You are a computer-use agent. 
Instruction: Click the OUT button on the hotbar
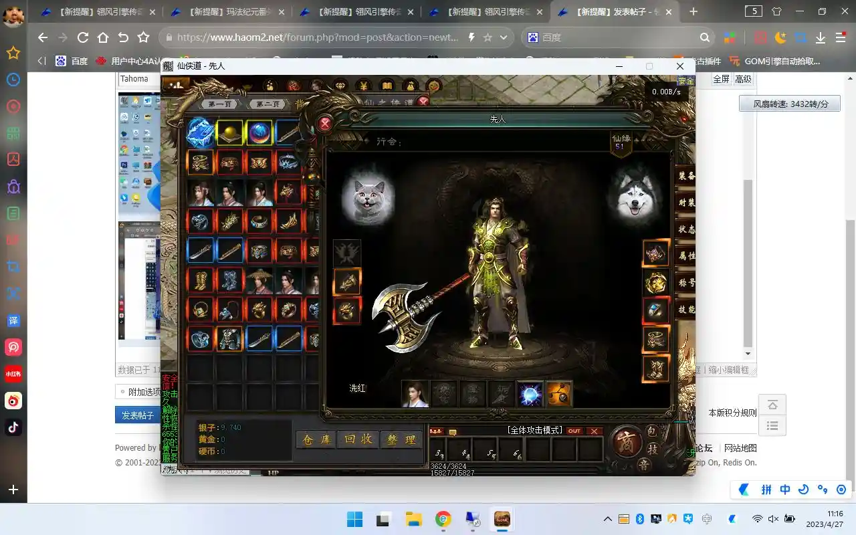tap(574, 431)
